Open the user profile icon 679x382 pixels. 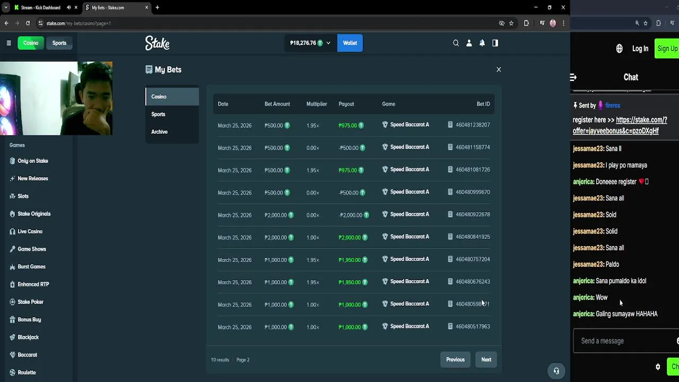[x=469, y=43]
